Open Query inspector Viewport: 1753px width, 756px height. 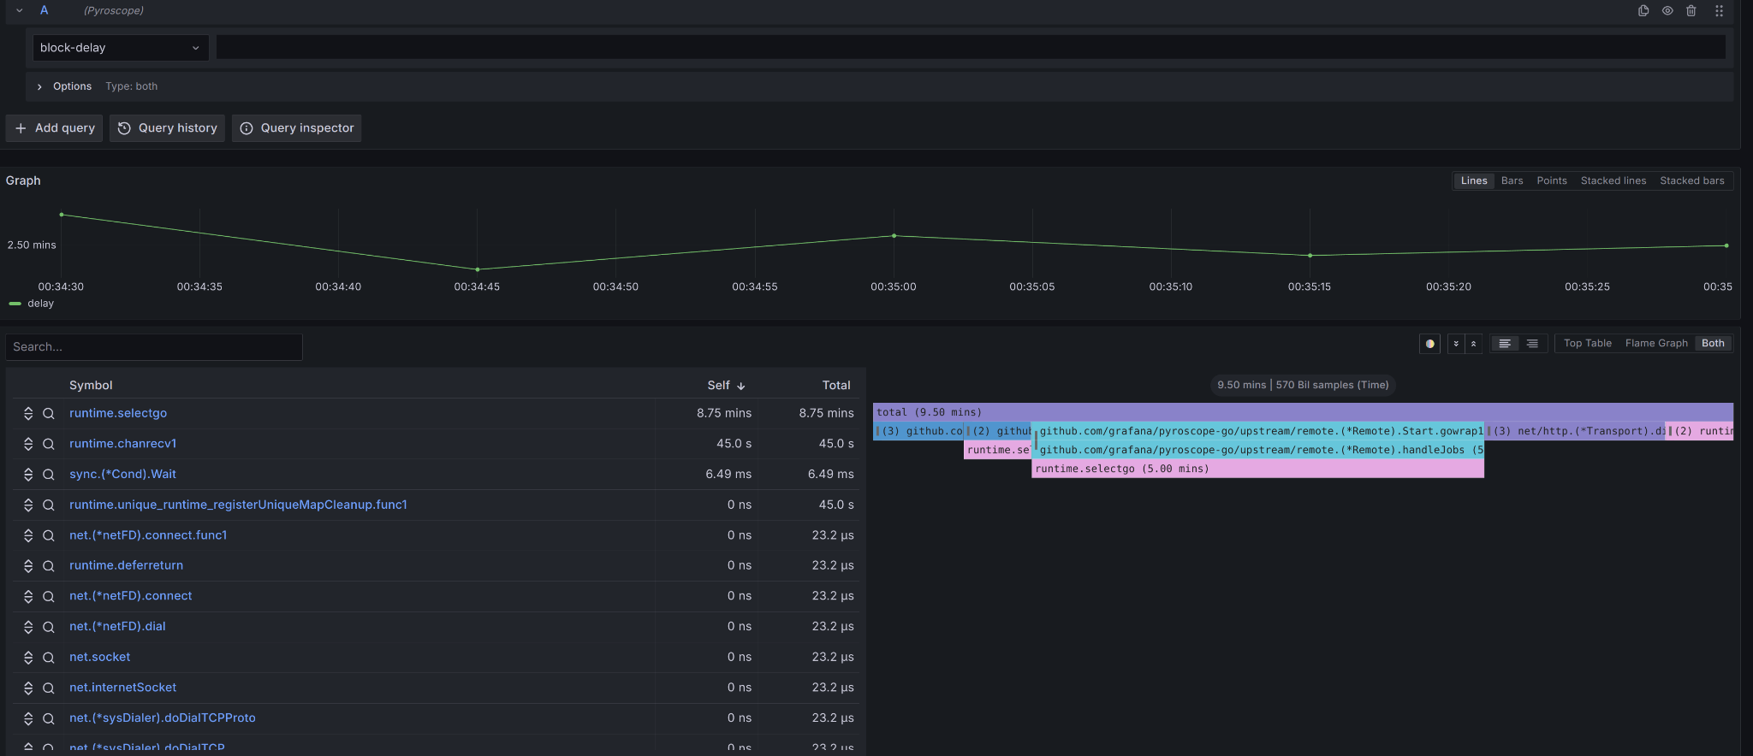[296, 128]
